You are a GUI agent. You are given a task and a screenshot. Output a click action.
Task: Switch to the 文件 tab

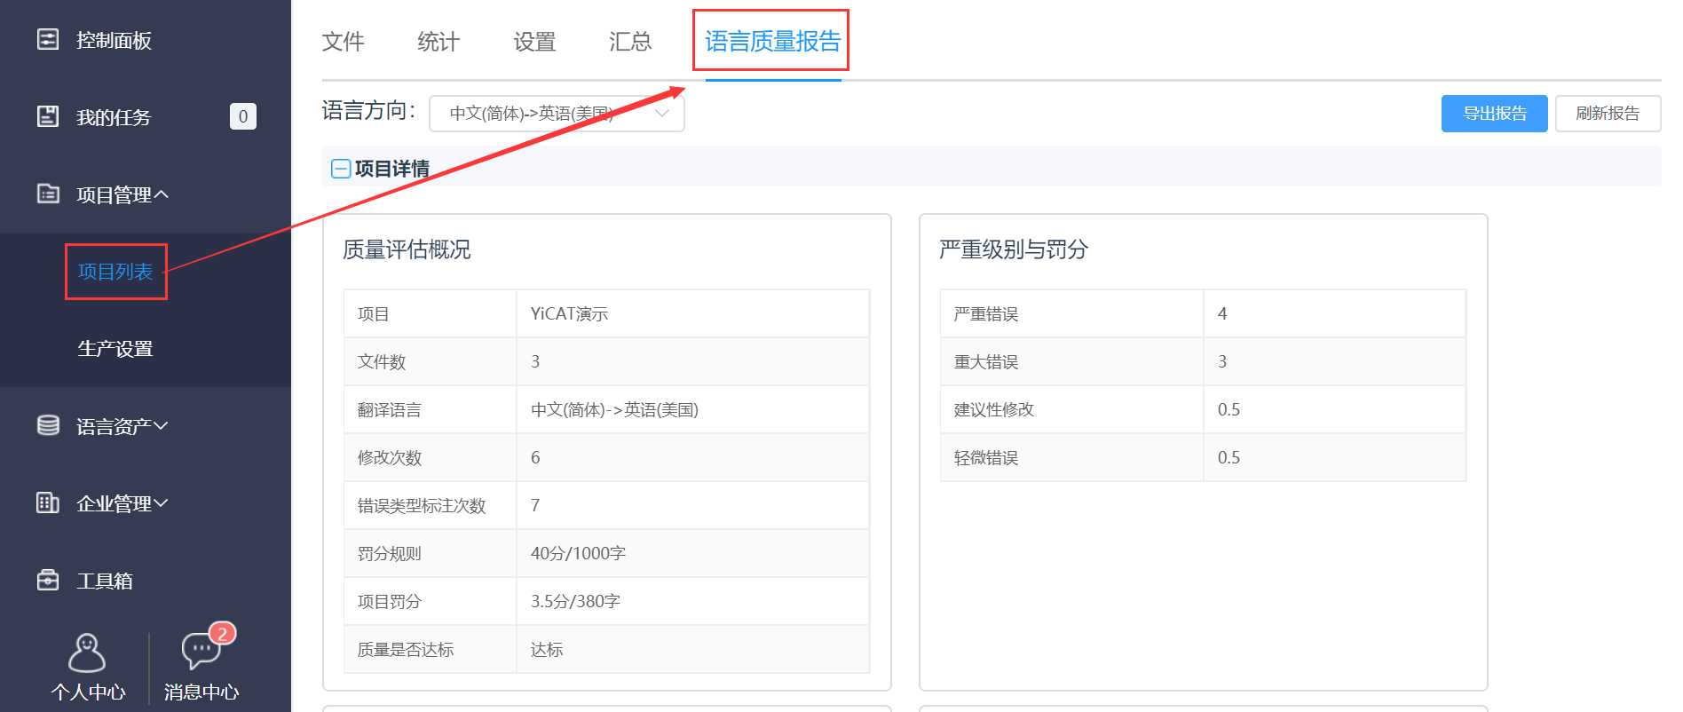point(343,42)
